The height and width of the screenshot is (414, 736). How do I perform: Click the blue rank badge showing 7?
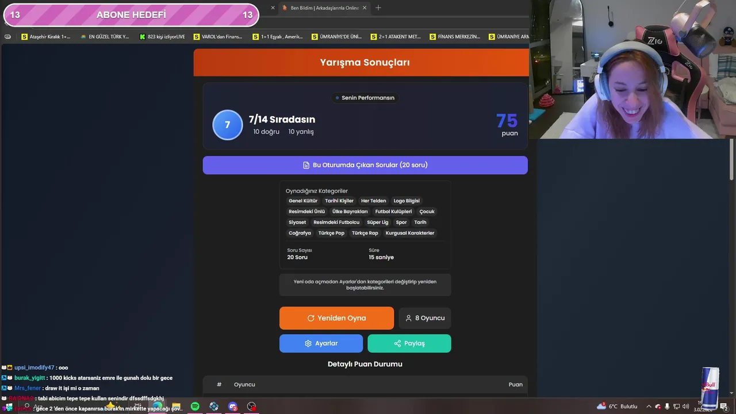pyautogui.click(x=228, y=125)
